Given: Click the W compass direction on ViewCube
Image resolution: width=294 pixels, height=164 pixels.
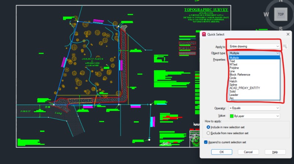Looking at the screenshot, I should coord(266,14).
